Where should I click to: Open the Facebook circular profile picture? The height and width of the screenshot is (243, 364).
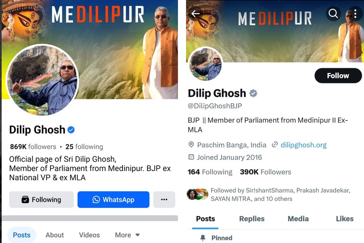[43, 80]
